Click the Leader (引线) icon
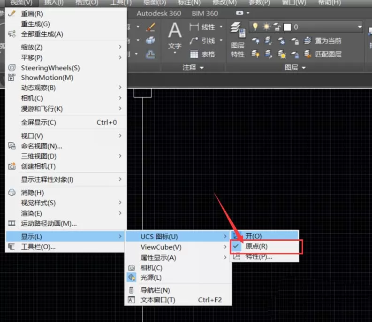Screen dimensions: 372x322 pos(194,41)
